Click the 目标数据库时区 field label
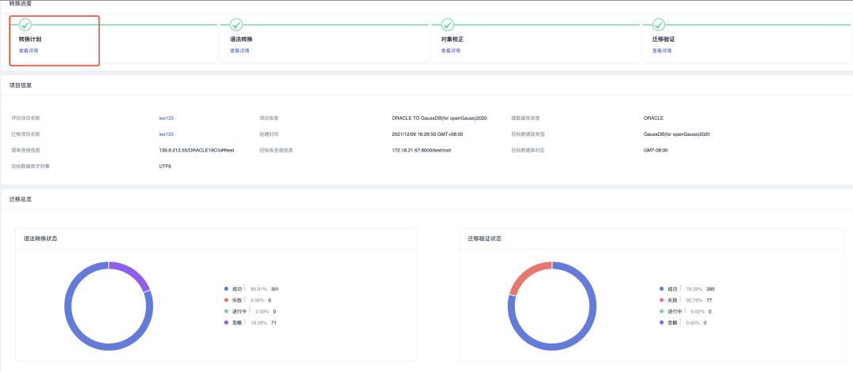Screen dimensions: 853x372 528,150
